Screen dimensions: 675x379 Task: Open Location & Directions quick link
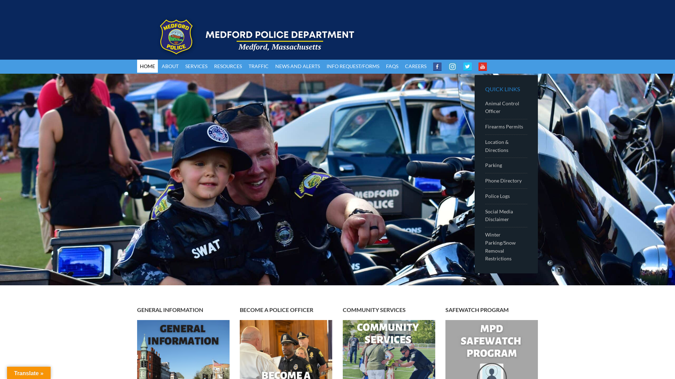tap(497, 146)
